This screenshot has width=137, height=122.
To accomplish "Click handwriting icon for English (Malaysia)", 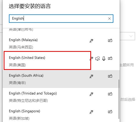I will click(x=110, y=40).
